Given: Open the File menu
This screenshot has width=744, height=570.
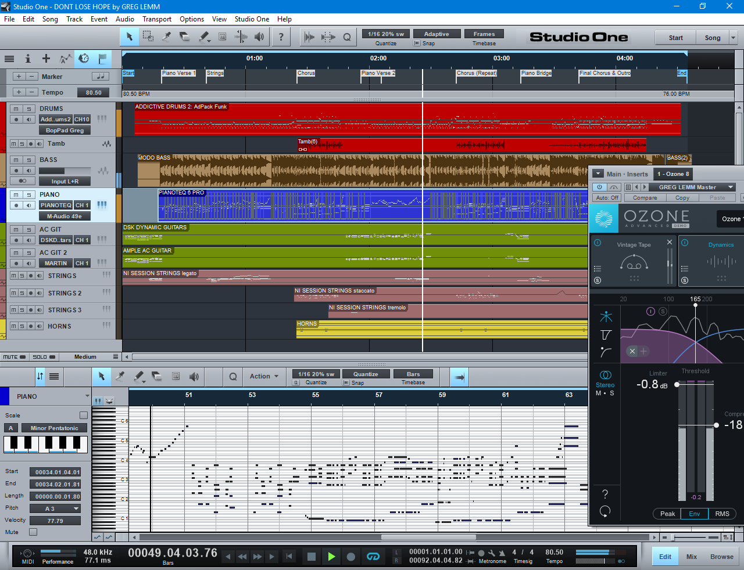Looking at the screenshot, I should pos(9,19).
